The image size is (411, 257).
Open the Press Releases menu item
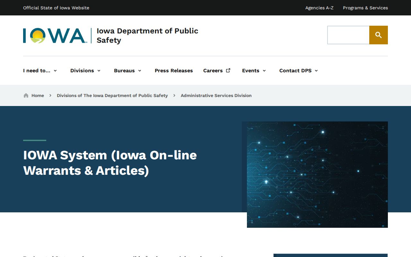(x=174, y=71)
